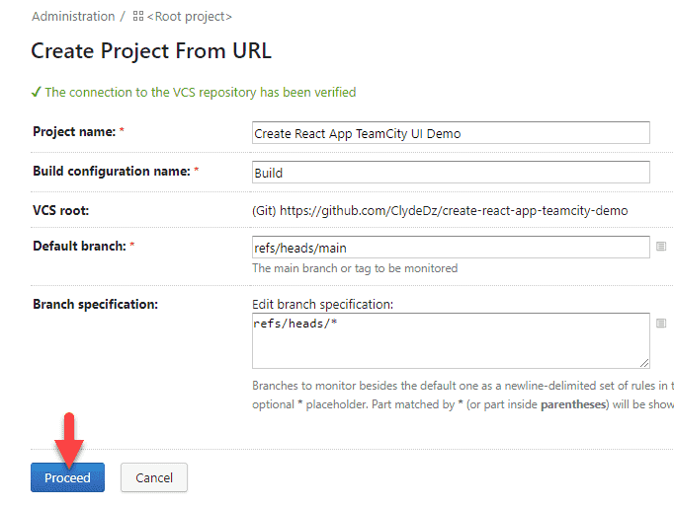Click the 'connection has been verified' message
The height and width of the screenshot is (507, 674).
pos(201,92)
